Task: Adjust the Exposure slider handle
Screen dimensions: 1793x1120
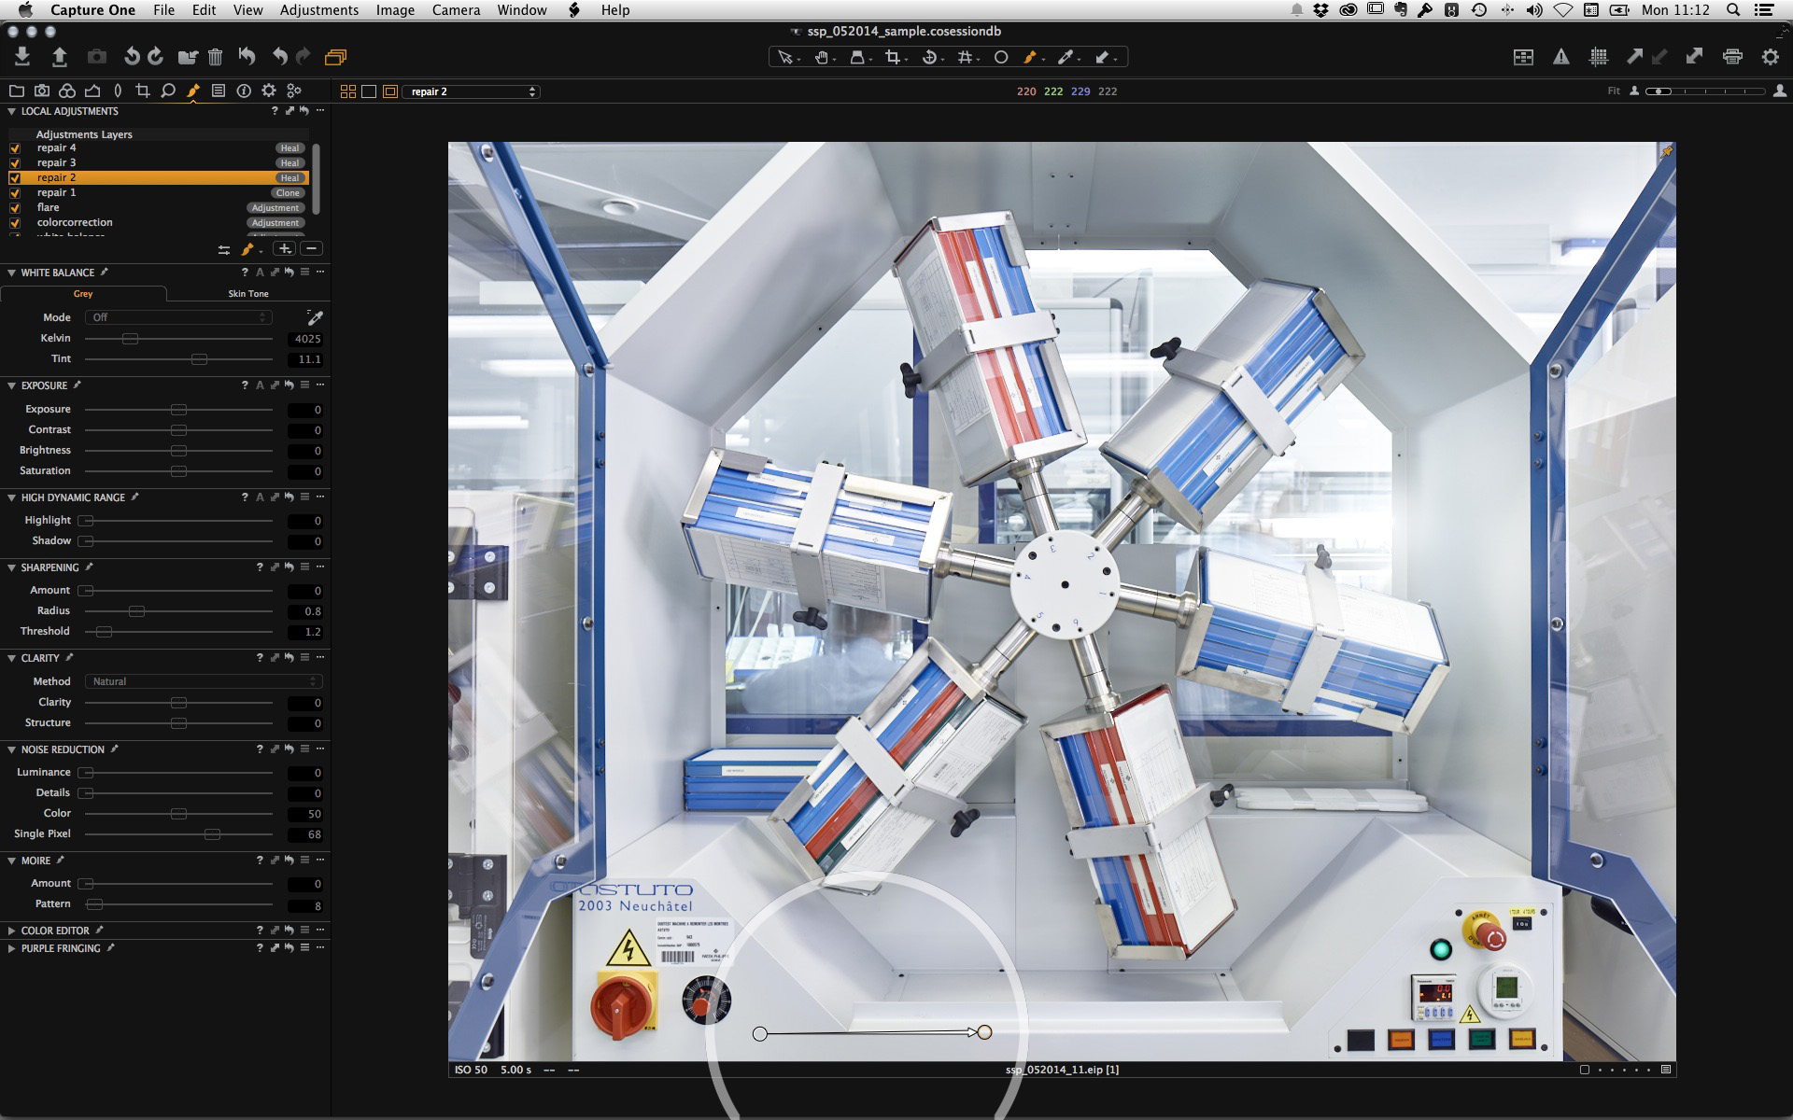Action: [178, 410]
